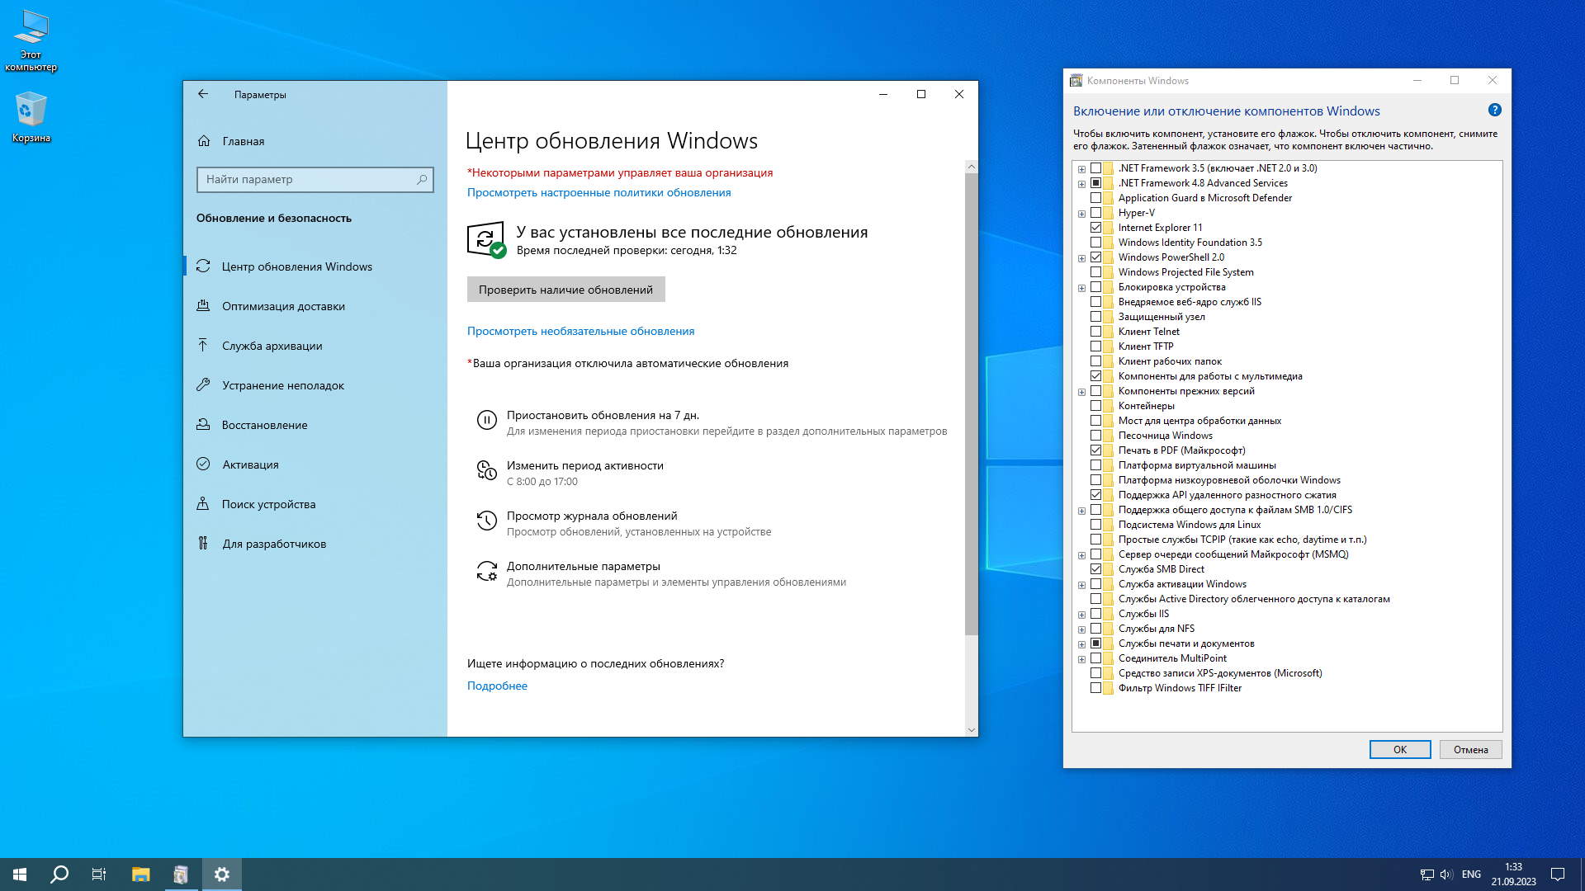
Task: Click the advanced options gear-sync icon
Action: 486,572
